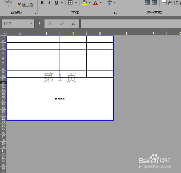Toggle Italic formatting

click(49, 3)
